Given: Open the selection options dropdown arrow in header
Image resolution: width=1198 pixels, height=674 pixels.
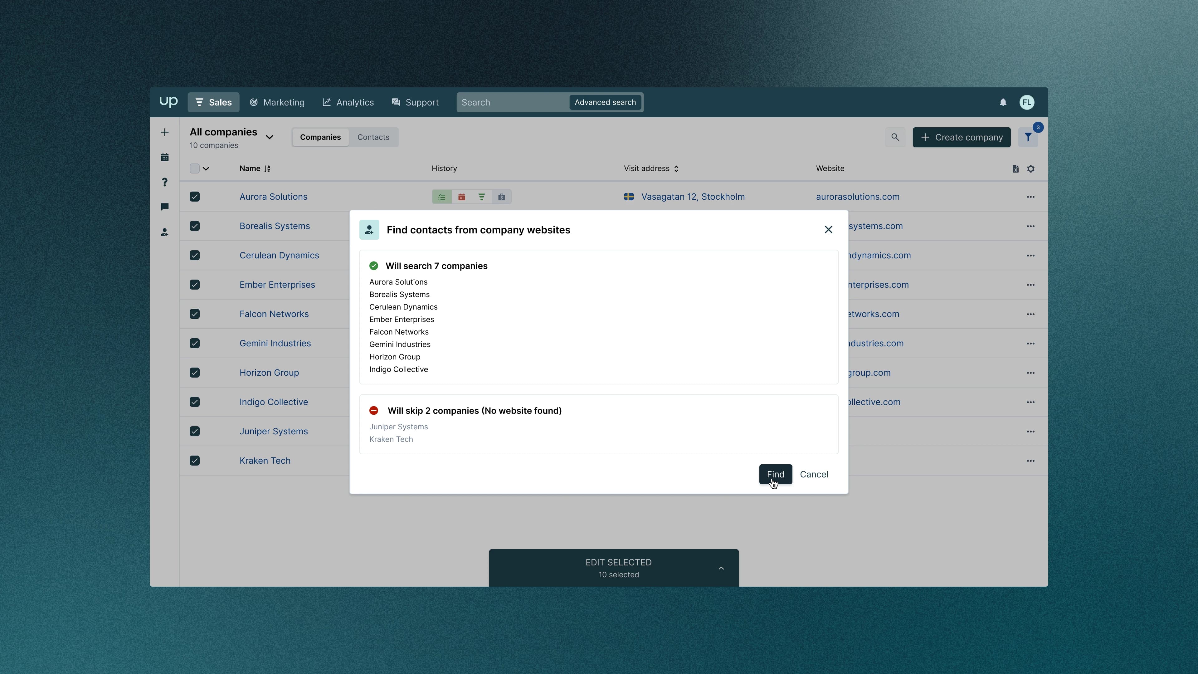Looking at the screenshot, I should coord(206,169).
